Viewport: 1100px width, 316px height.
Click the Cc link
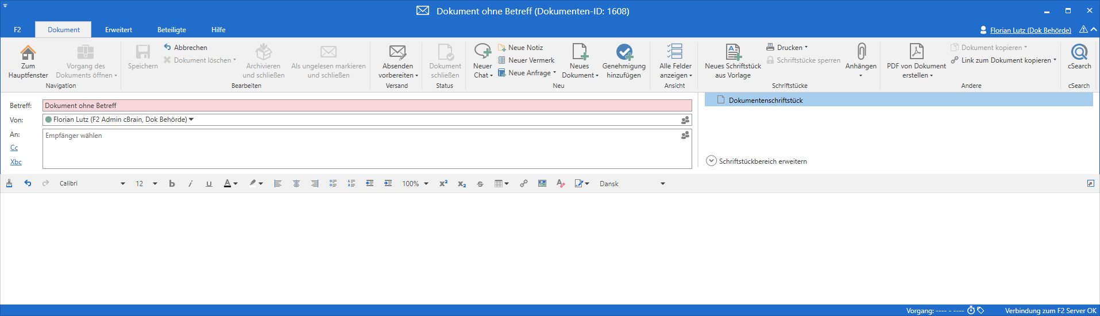14,148
